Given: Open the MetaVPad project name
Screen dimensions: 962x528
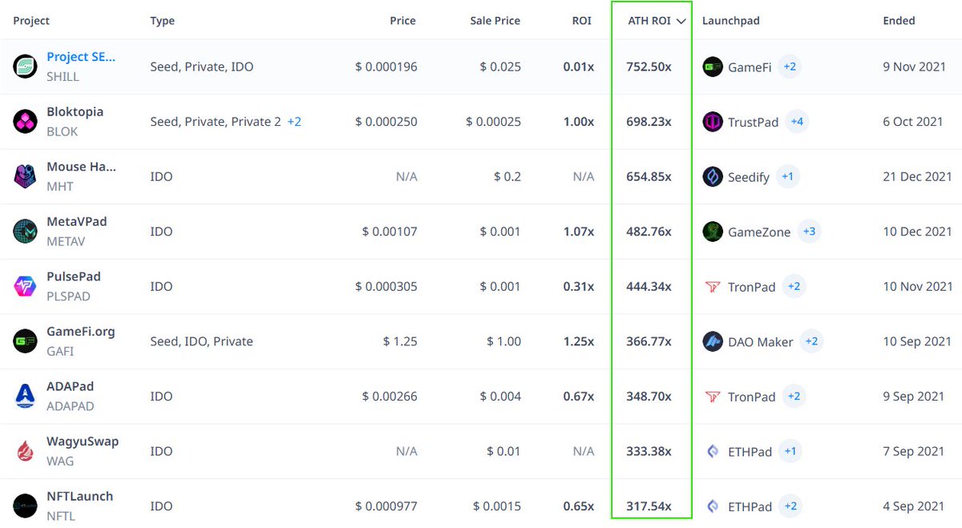Looking at the screenshot, I should [x=76, y=221].
